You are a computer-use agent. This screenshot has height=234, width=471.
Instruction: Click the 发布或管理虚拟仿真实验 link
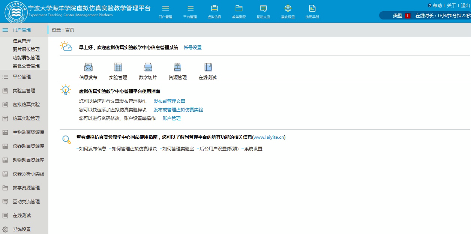click(178, 110)
